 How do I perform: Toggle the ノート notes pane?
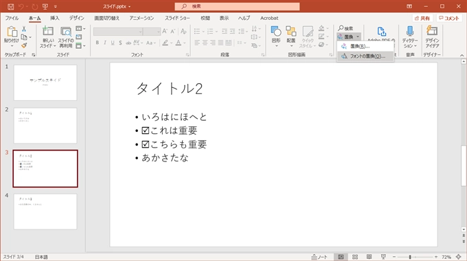(x=319, y=257)
